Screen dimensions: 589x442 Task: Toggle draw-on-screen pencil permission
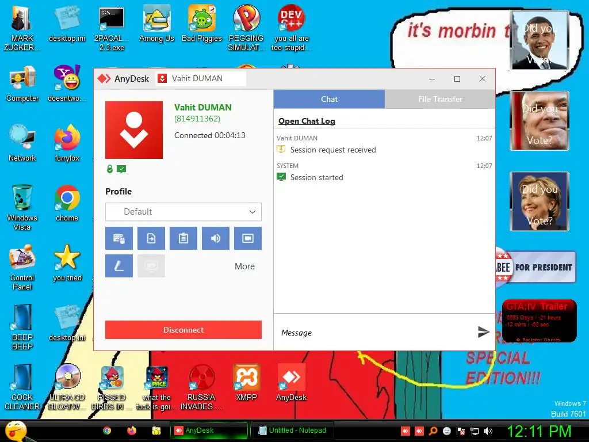point(118,266)
